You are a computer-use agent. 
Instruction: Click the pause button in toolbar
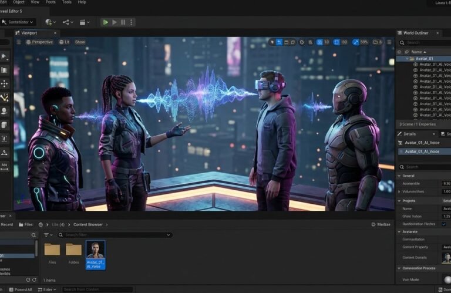[x=123, y=22]
